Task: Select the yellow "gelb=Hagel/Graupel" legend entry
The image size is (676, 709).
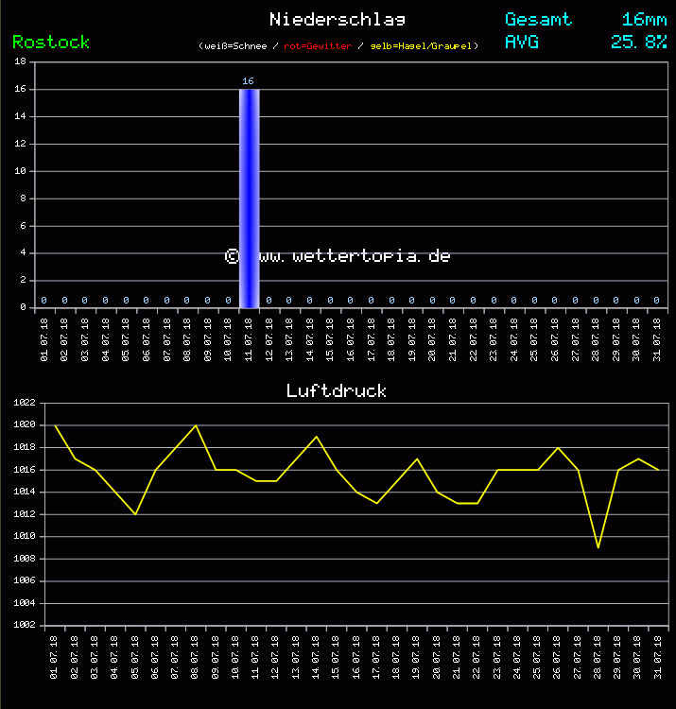Action: point(422,45)
